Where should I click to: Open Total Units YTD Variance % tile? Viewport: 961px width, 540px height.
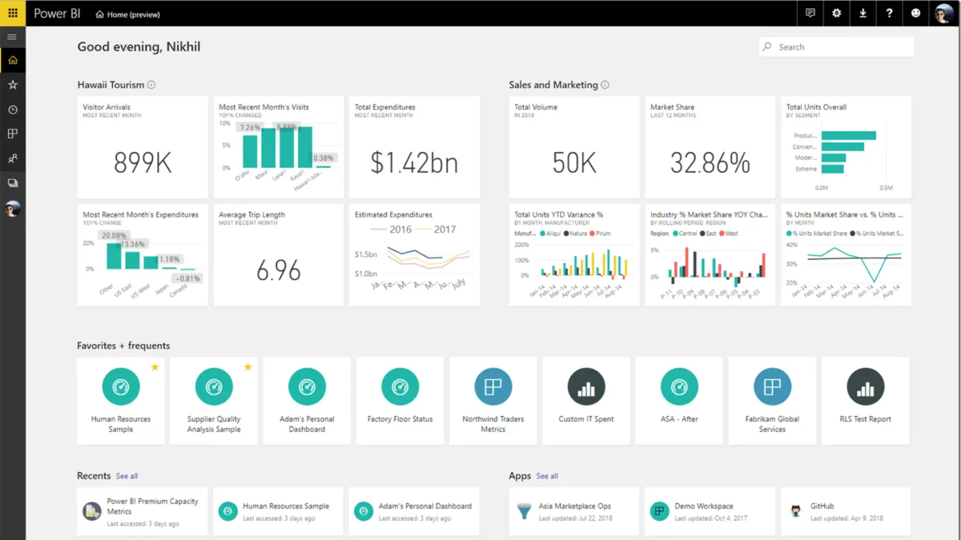point(574,254)
